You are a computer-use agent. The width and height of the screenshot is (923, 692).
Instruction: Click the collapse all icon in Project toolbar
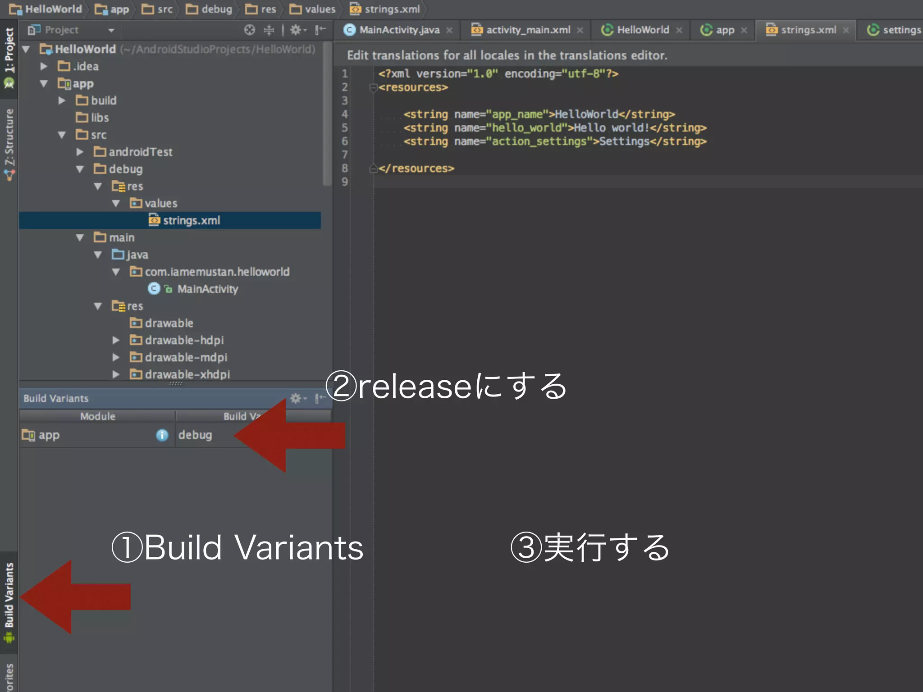click(x=269, y=30)
